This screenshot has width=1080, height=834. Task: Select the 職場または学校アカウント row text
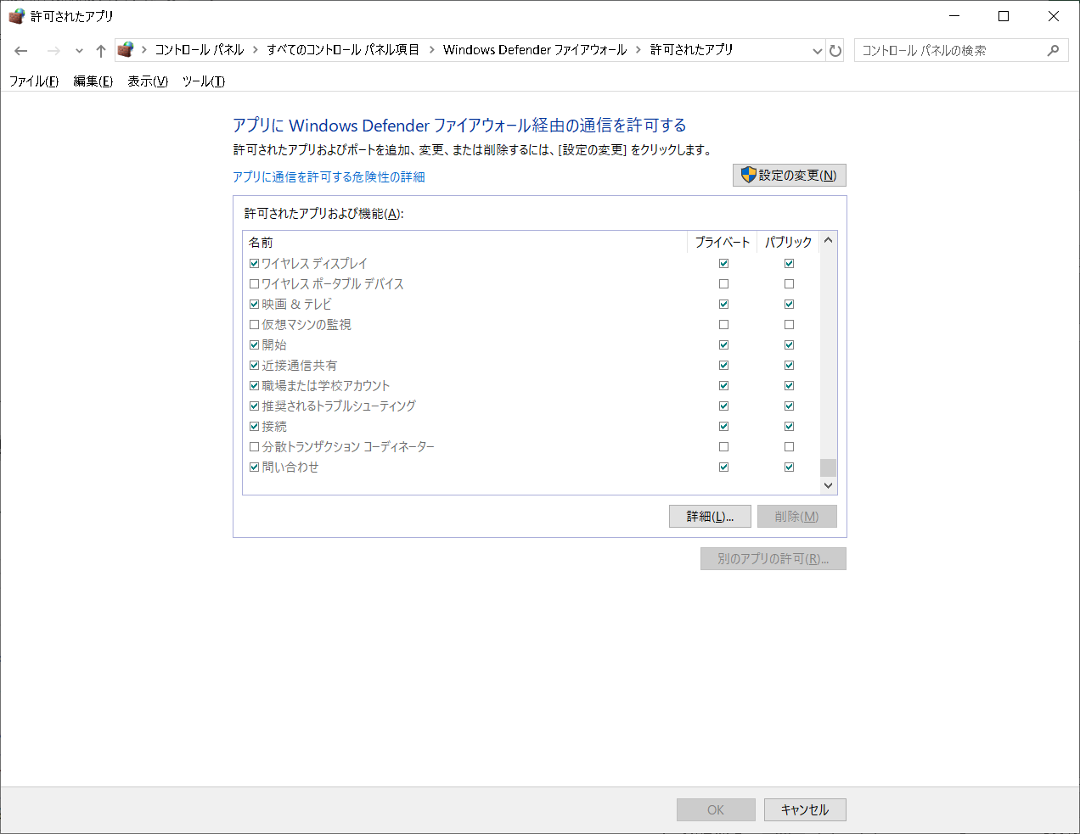point(326,385)
